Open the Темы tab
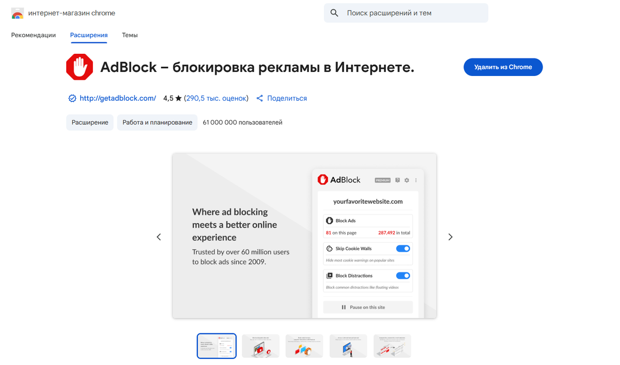The height and width of the screenshot is (365, 620). (130, 35)
